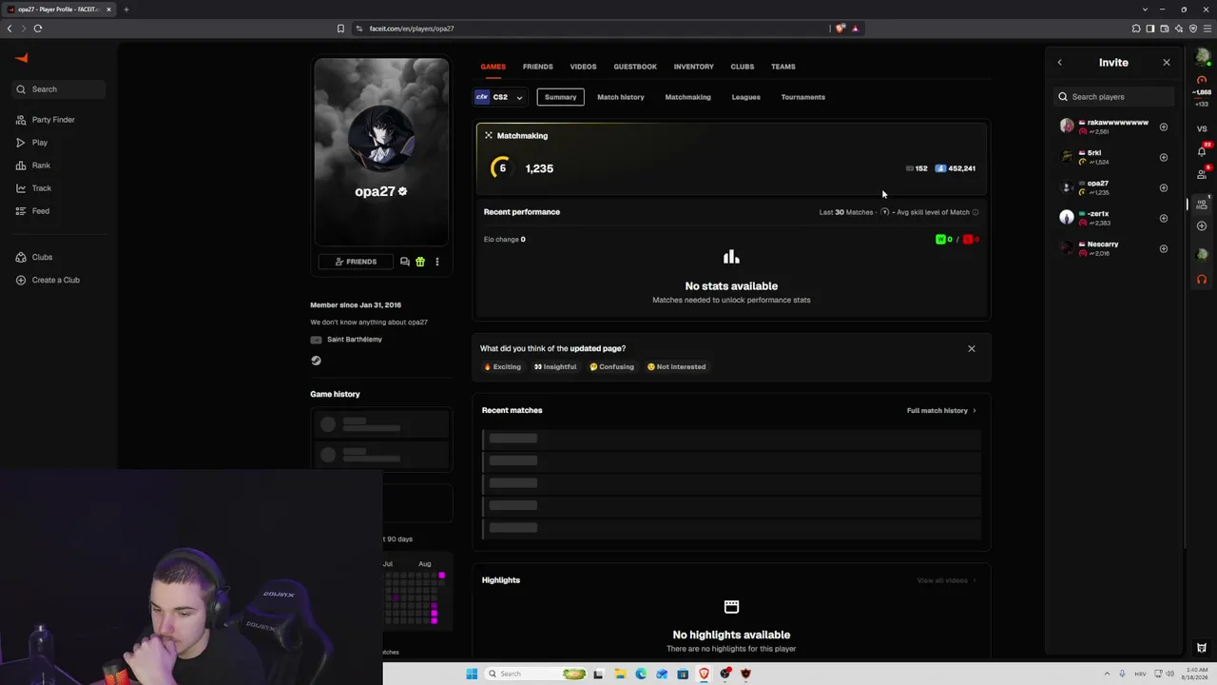
Task: Open the FACEIT home logo
Action: pos(22,58)
